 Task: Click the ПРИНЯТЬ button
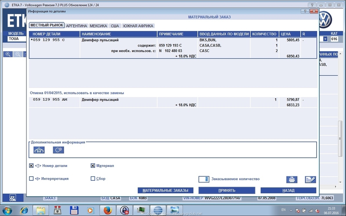click(227, 191)
